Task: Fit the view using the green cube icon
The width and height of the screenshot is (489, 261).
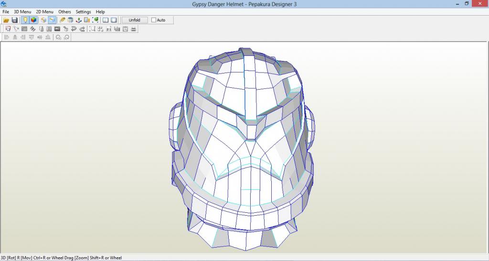Action: pos(96,20)
